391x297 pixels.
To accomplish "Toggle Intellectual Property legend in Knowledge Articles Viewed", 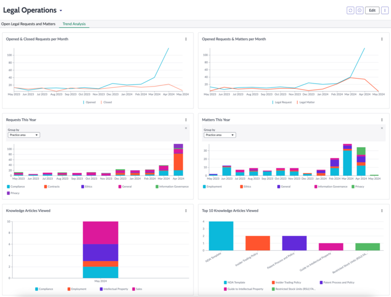I will pyautogui.click(x=114, y=289).
